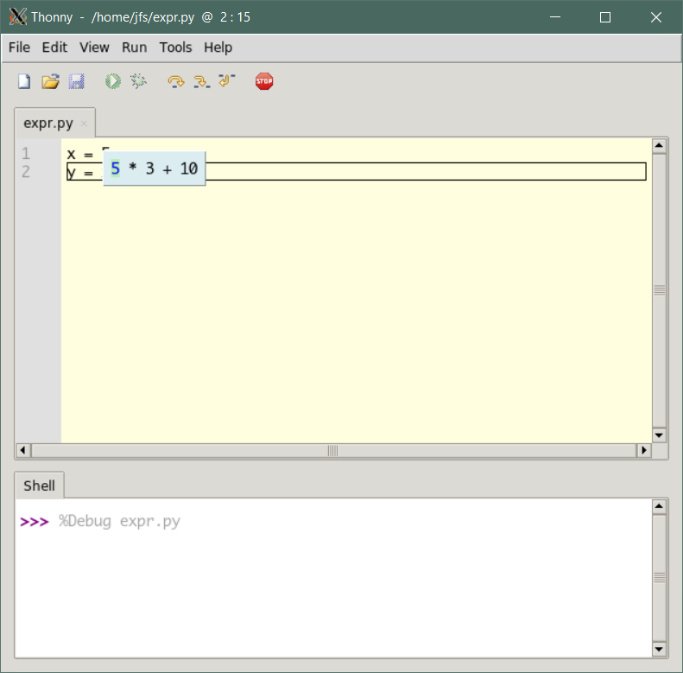Open the Edit menu
Viewport: 683px width, 673px height.
pyautogui.click(x=54, y=48)
